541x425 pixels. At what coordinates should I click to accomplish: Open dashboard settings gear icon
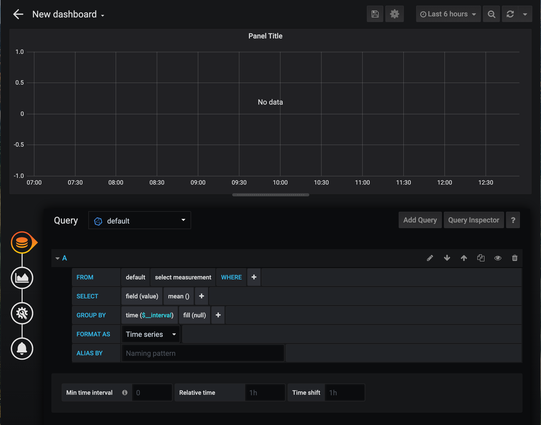(x=394, y=14)
